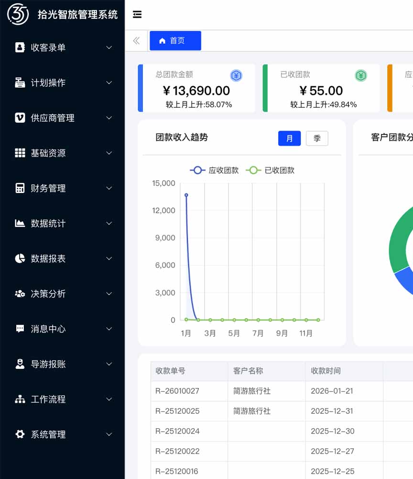The image size is (413, 479).
Task: Toggle the 已收团款 legend series
Action: (270, 170)
